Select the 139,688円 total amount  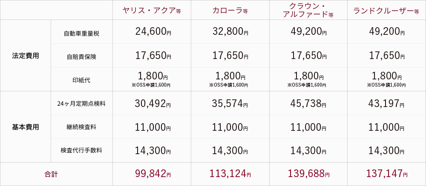point(308,174)
